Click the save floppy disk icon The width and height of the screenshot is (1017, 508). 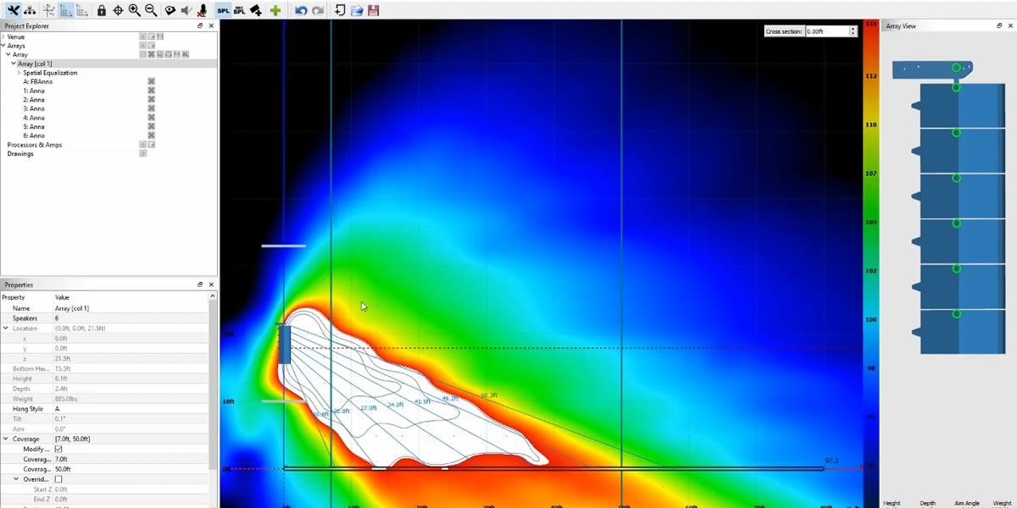(373, 10)
